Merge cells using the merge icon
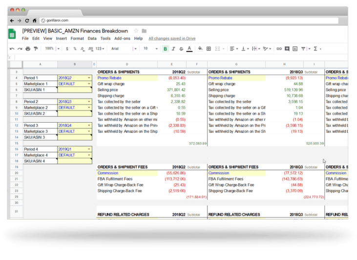 coord(217,49)
